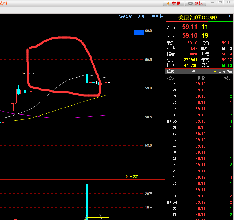The image size is (234, 220).
Task: Open the 周期 period menu
Action: 141,16
